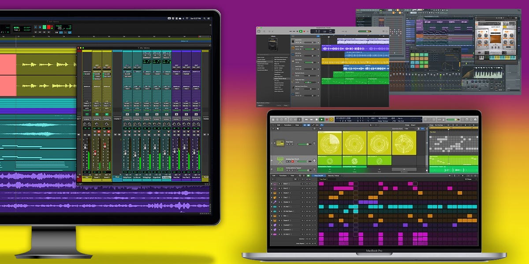Click the Cowbell 1 instrument icon

coord(274,225)
